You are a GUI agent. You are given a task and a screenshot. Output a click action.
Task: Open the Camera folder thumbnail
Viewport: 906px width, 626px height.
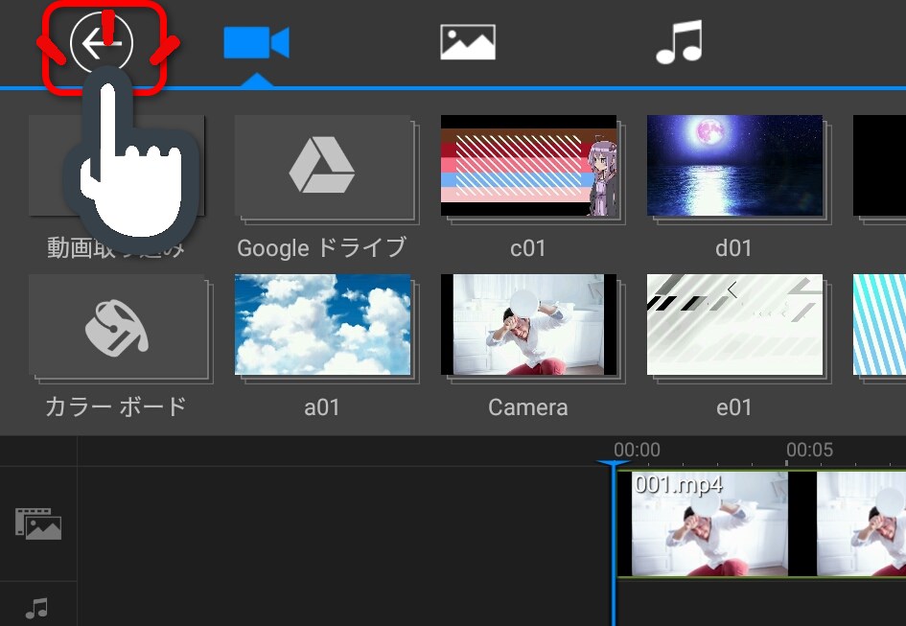(x=528, y=325)
